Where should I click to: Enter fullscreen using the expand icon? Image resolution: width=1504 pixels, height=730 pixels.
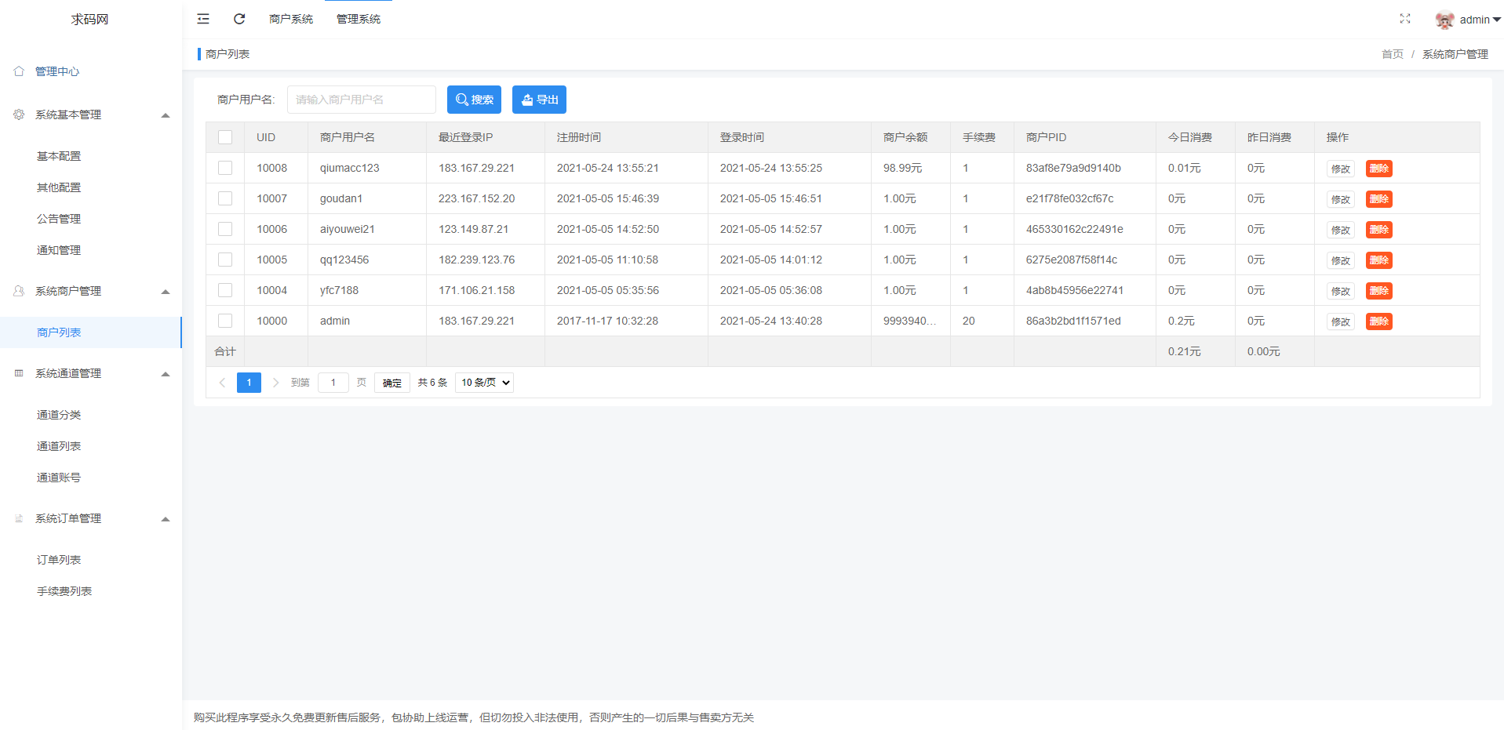pos(1405,19)
